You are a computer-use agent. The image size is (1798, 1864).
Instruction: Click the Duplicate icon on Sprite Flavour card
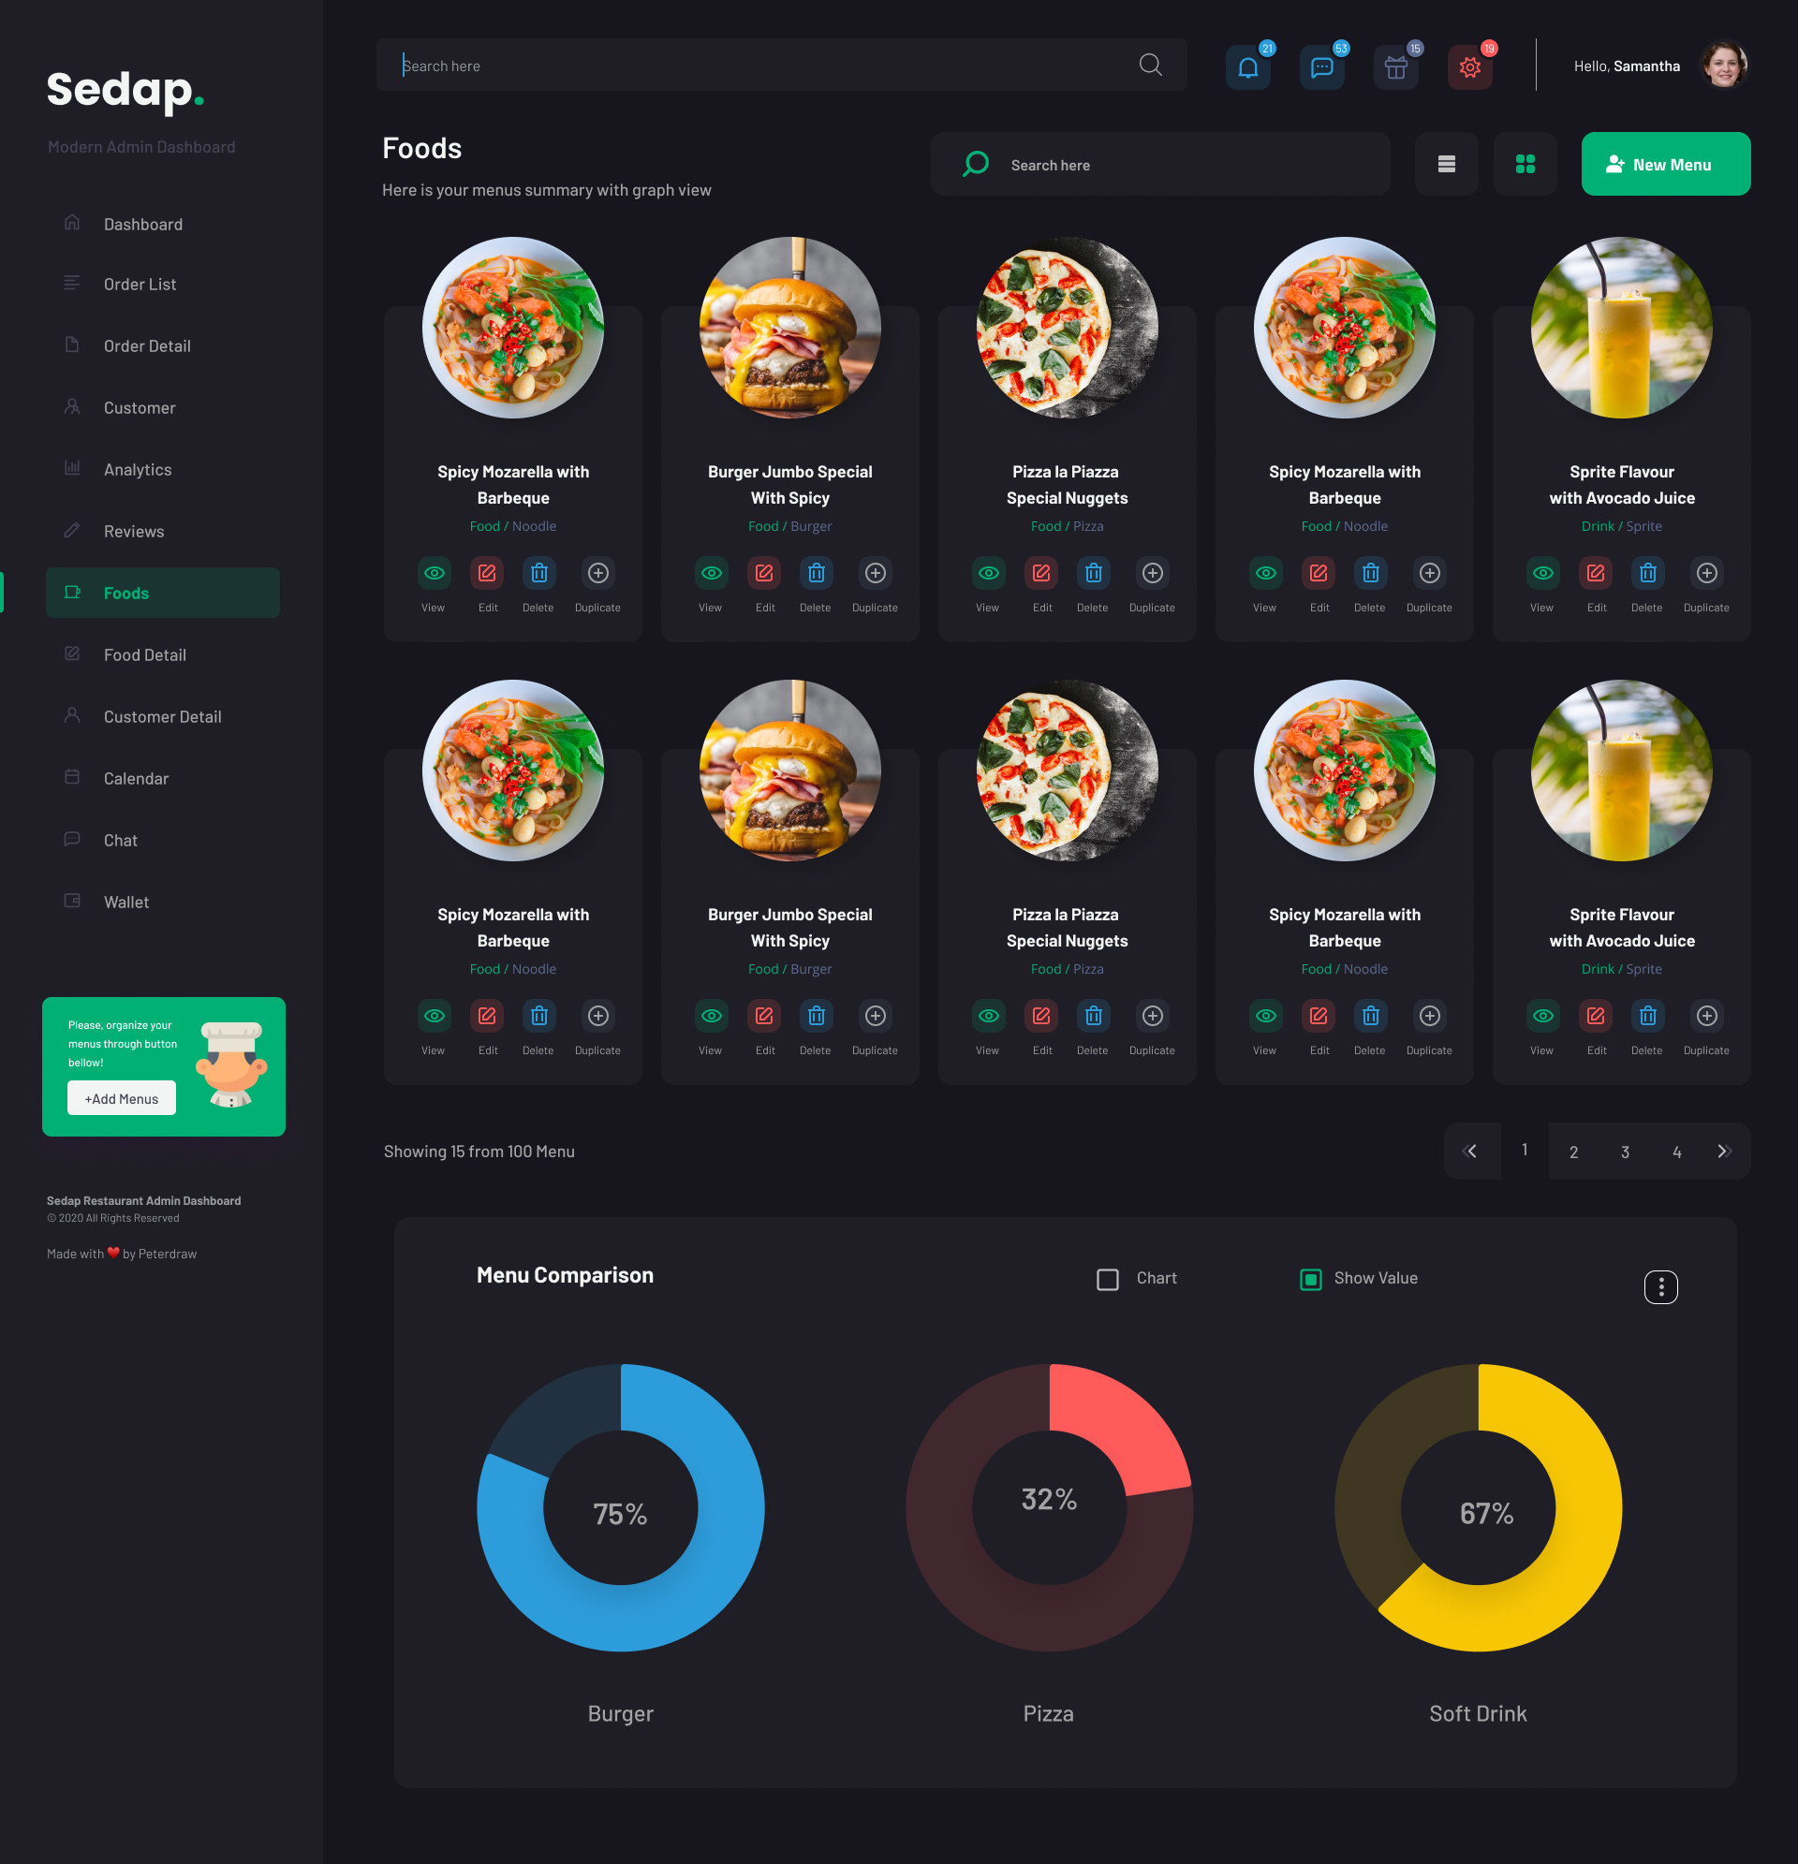click(x=1704, y=571)
